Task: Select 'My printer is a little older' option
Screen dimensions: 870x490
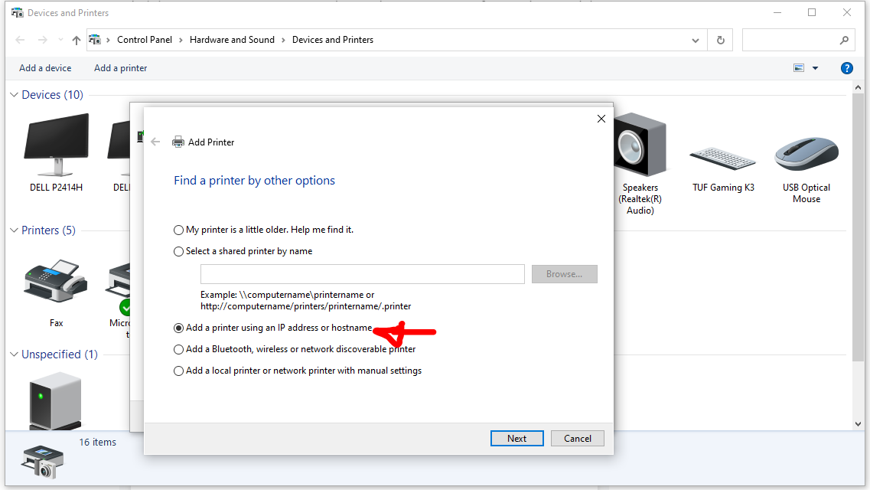Action: [179, 230]
